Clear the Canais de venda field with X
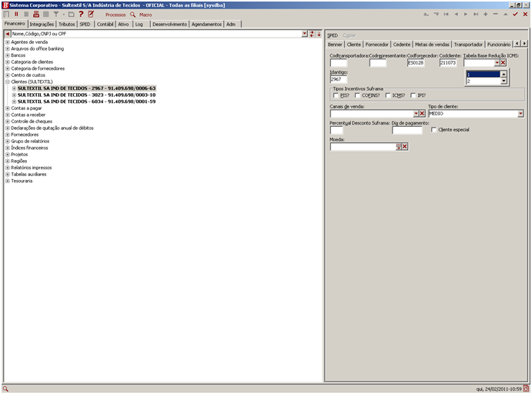The height and width of the screenshot is (393, 532). 421,113
